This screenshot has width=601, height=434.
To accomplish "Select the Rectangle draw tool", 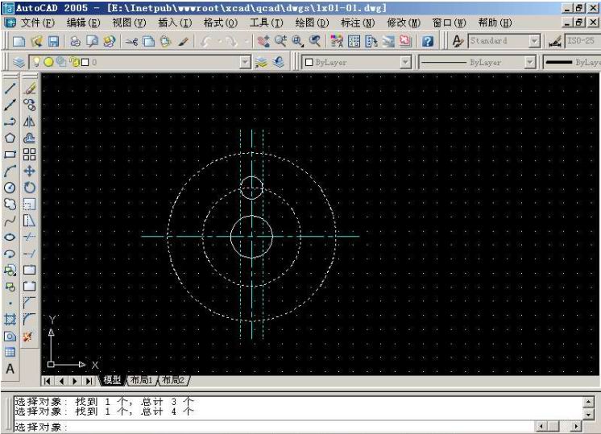I will coord(10,155).
